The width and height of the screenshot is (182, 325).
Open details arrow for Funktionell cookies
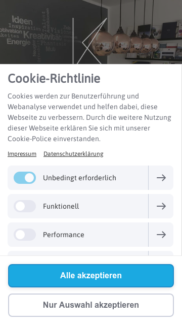point(161,206)
